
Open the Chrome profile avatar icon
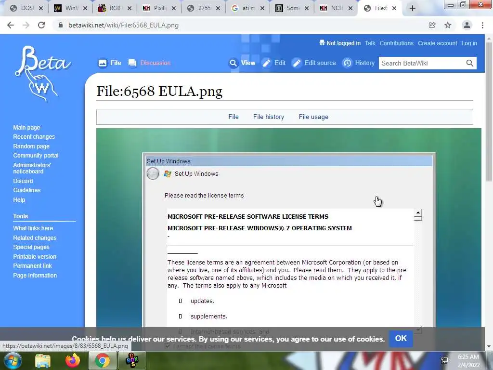point(467,25)
